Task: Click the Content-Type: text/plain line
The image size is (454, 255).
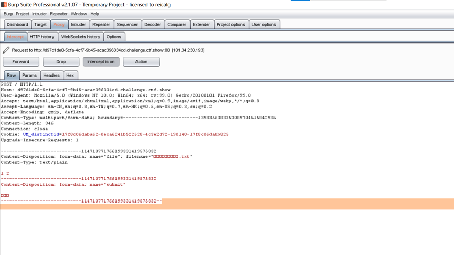Action: pos(34,162)
